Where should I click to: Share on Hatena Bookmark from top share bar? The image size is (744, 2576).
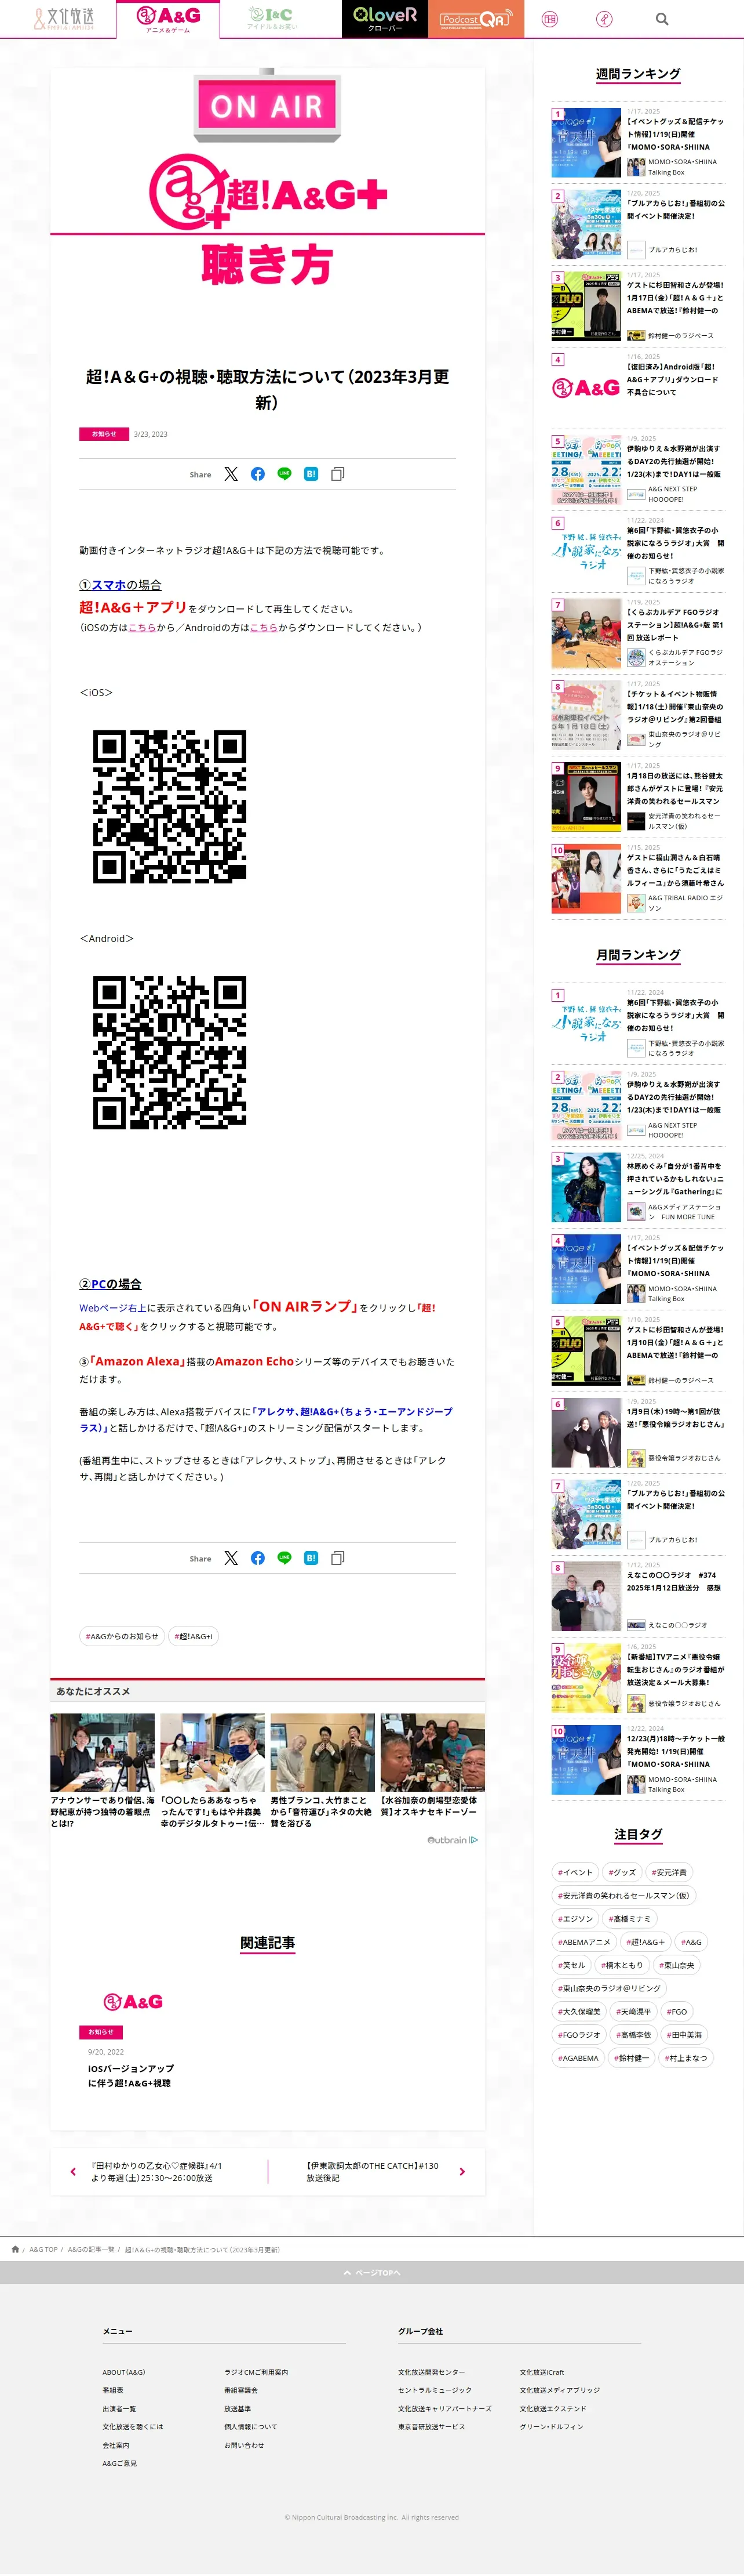tap(311, 474)
